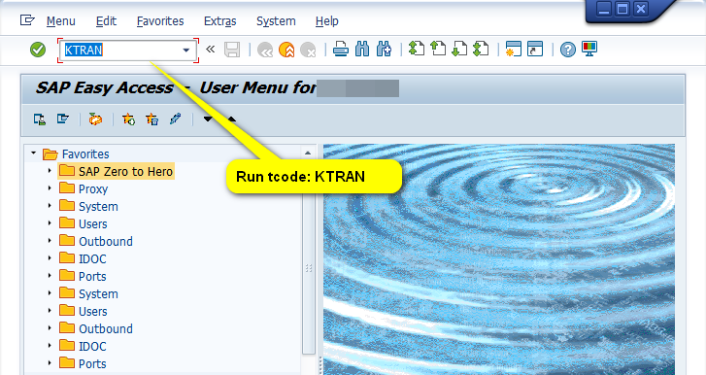The width and height of the screenshot is (706, 375).
Task: Click the Next Page icon
Action: pos(459,49)
